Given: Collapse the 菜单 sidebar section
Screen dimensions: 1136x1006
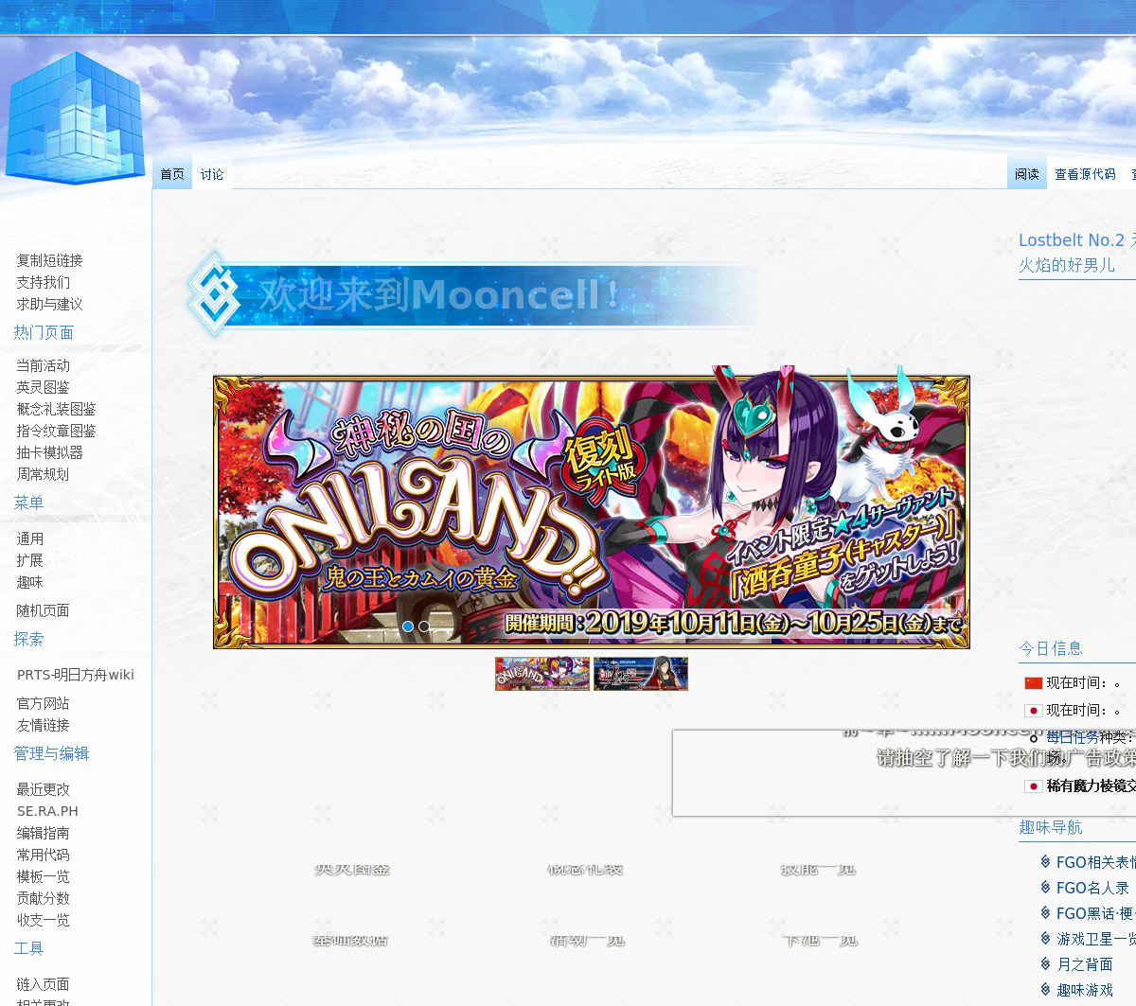Looking at the screenshot, I should click(x=28, y=503).
